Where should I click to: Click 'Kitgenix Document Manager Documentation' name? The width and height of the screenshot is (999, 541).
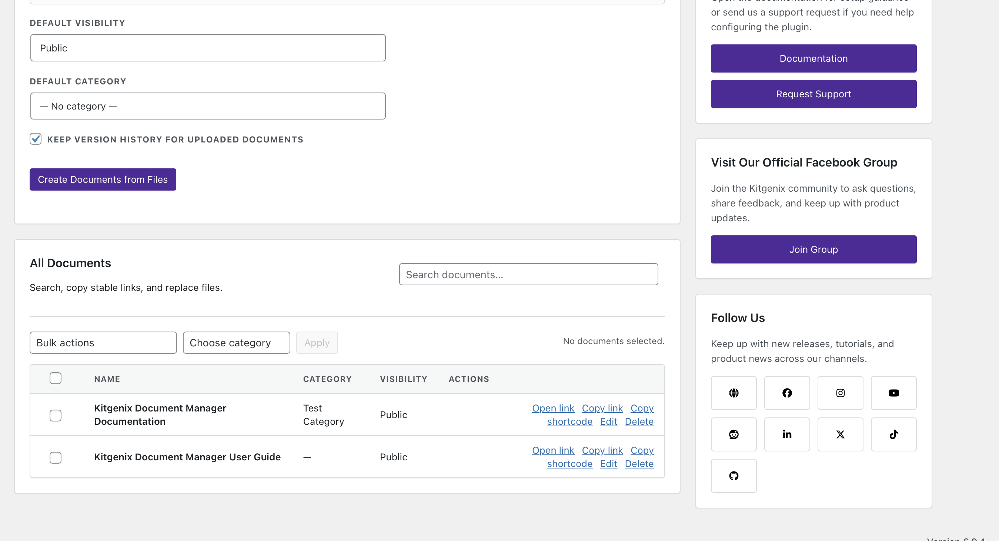coord(160,415)
